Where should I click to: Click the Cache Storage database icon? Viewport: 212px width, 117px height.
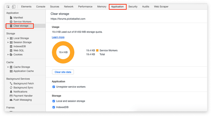[11, 67]
